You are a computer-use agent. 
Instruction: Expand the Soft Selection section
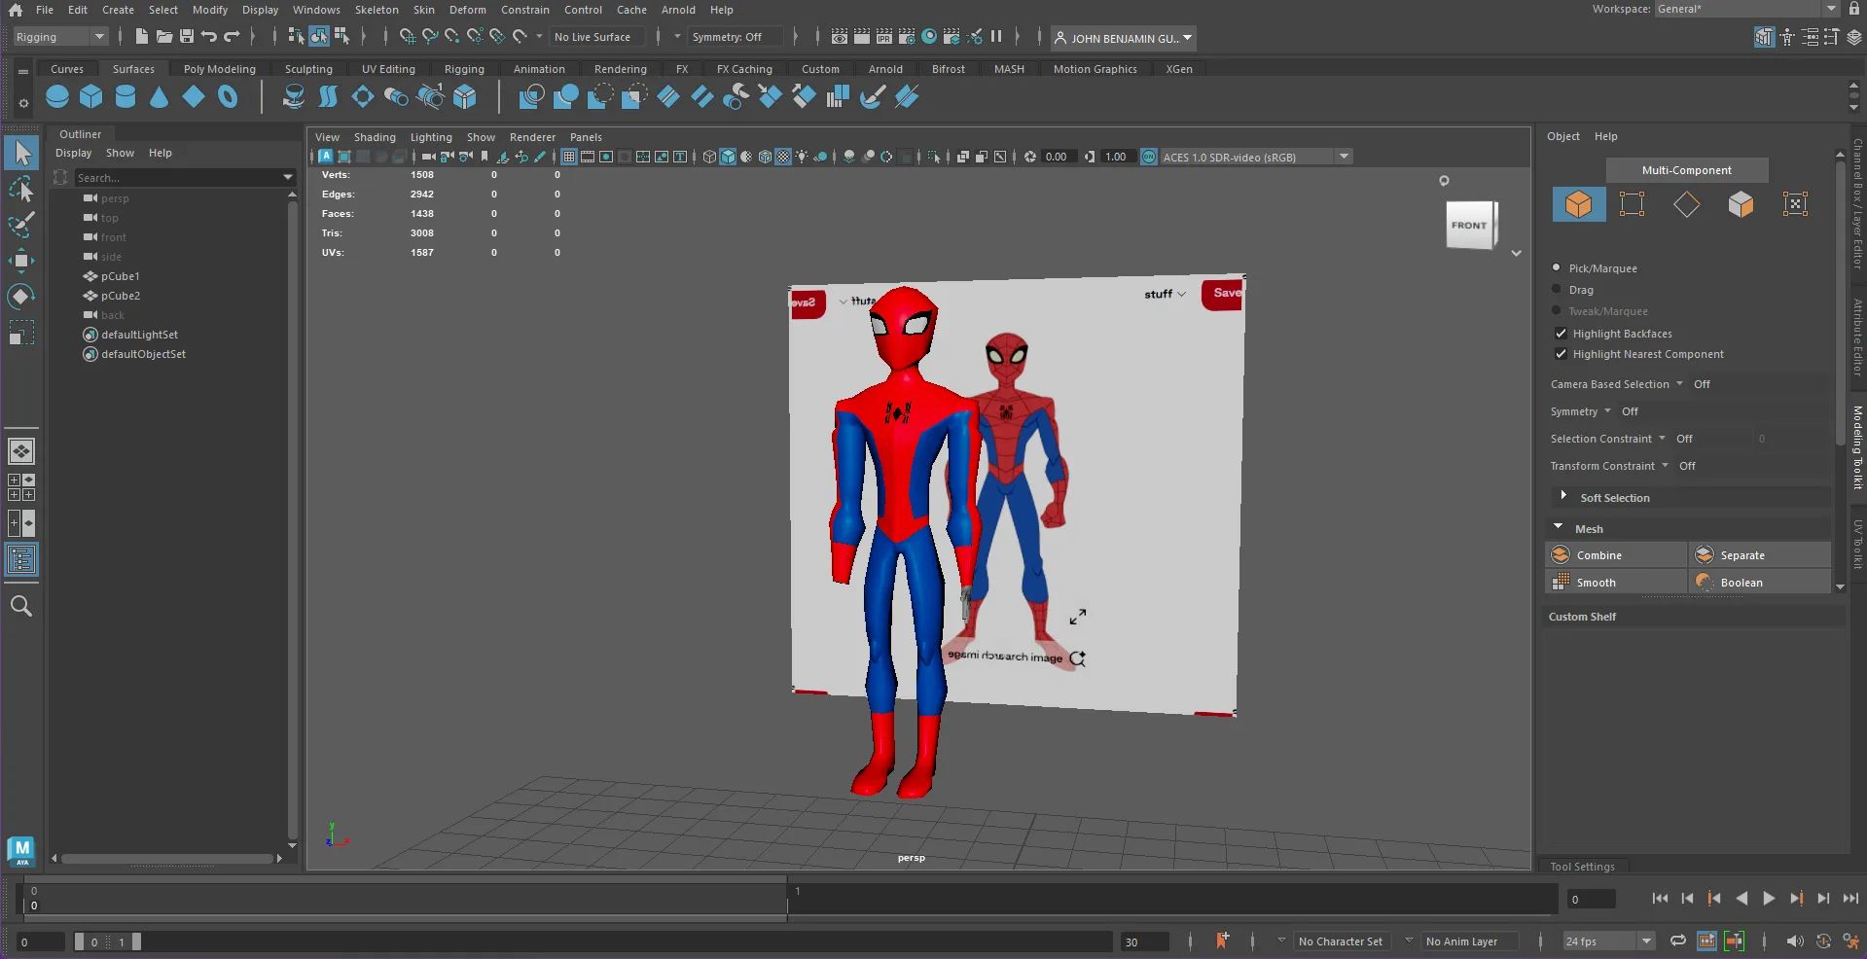tap(1563, 496)
